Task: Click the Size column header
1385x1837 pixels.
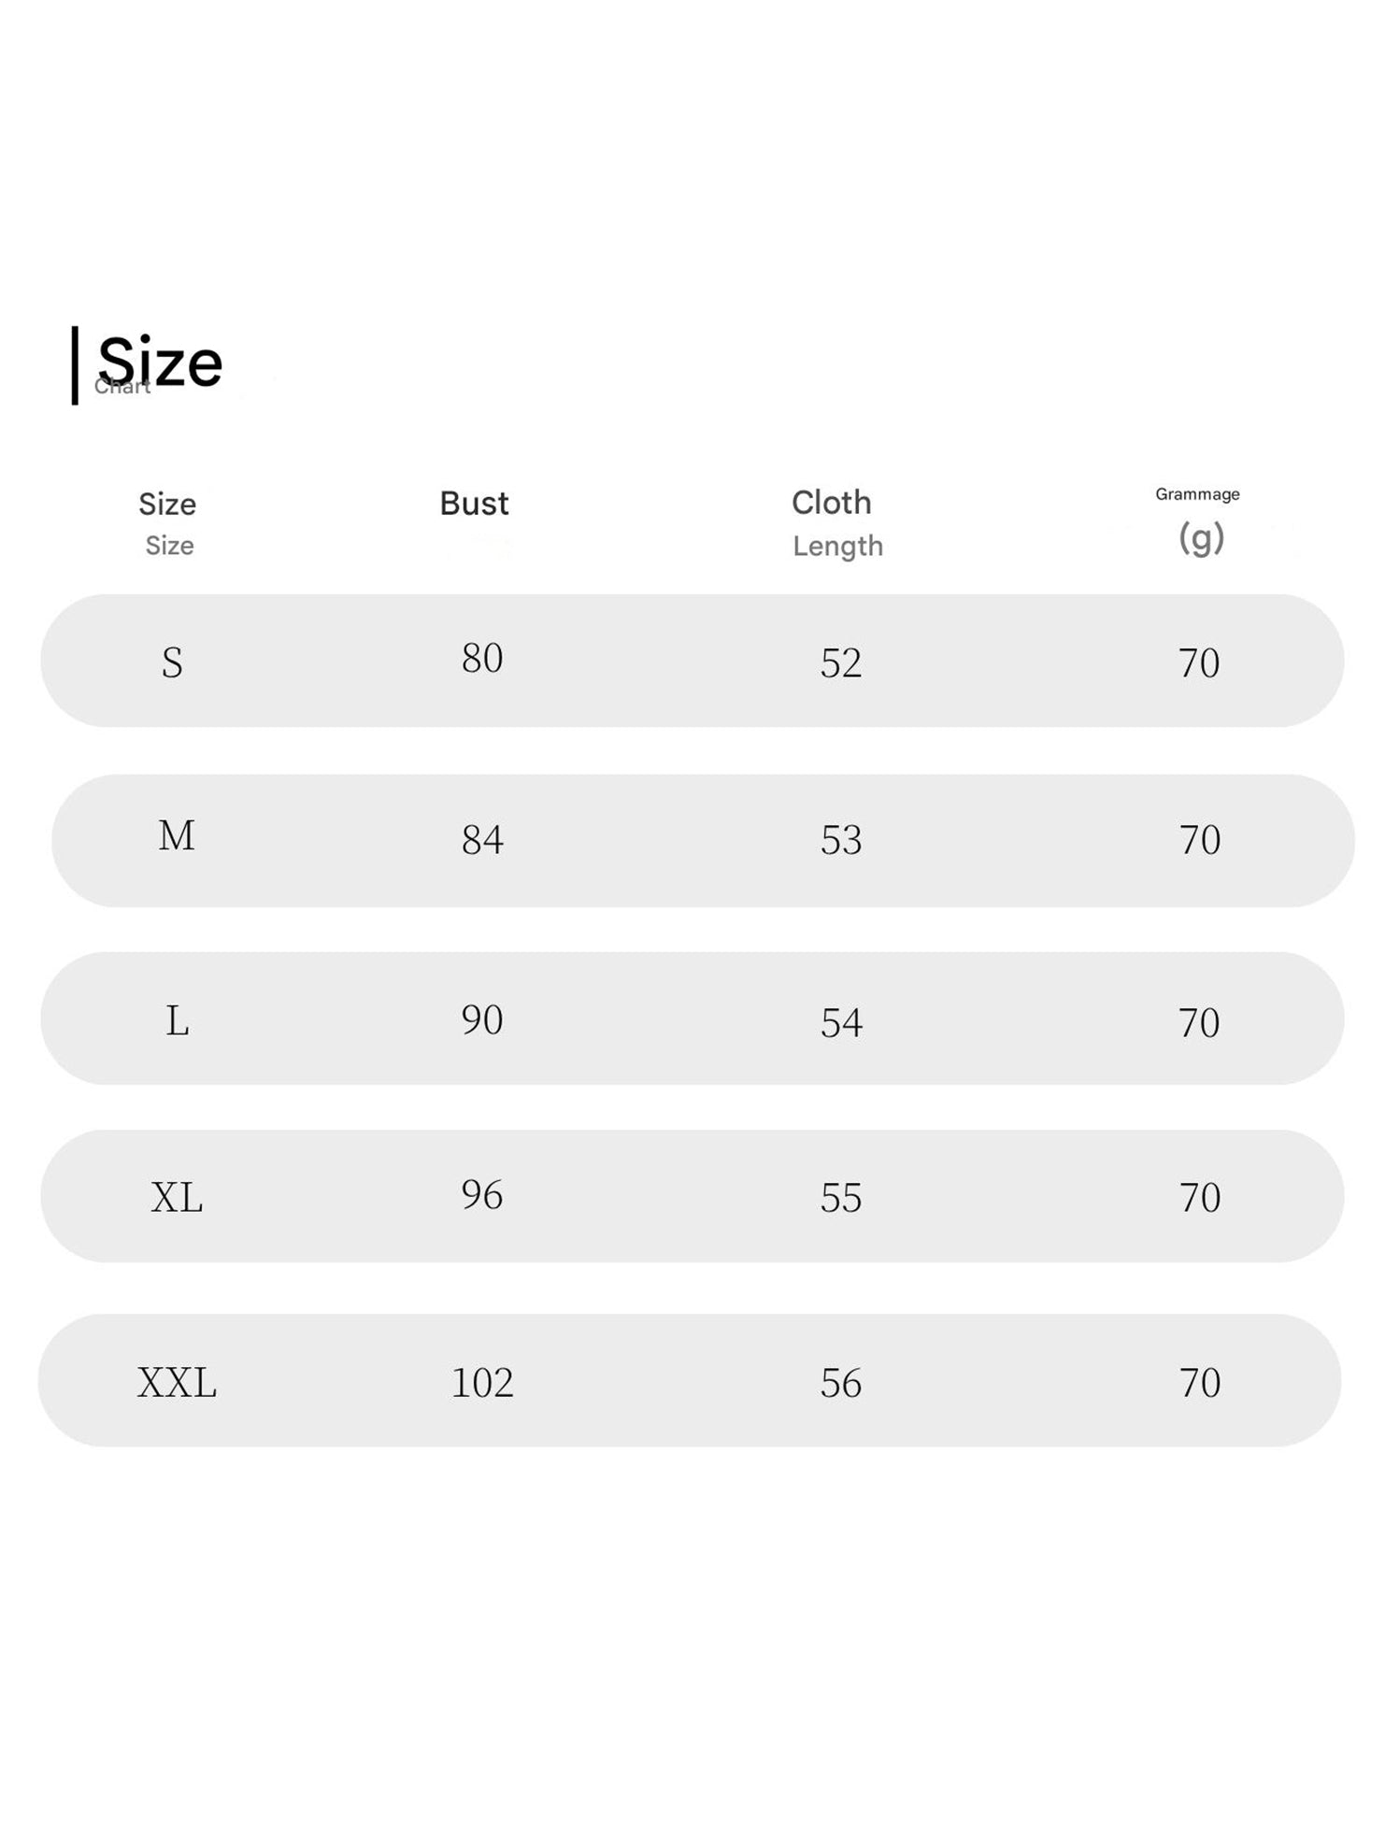Action: [168, 521]
